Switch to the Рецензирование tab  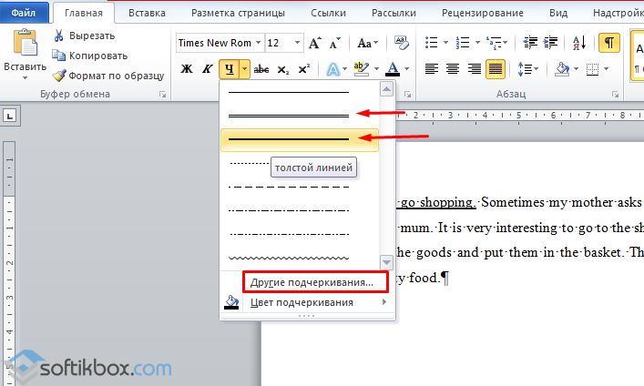pos(484,14)
